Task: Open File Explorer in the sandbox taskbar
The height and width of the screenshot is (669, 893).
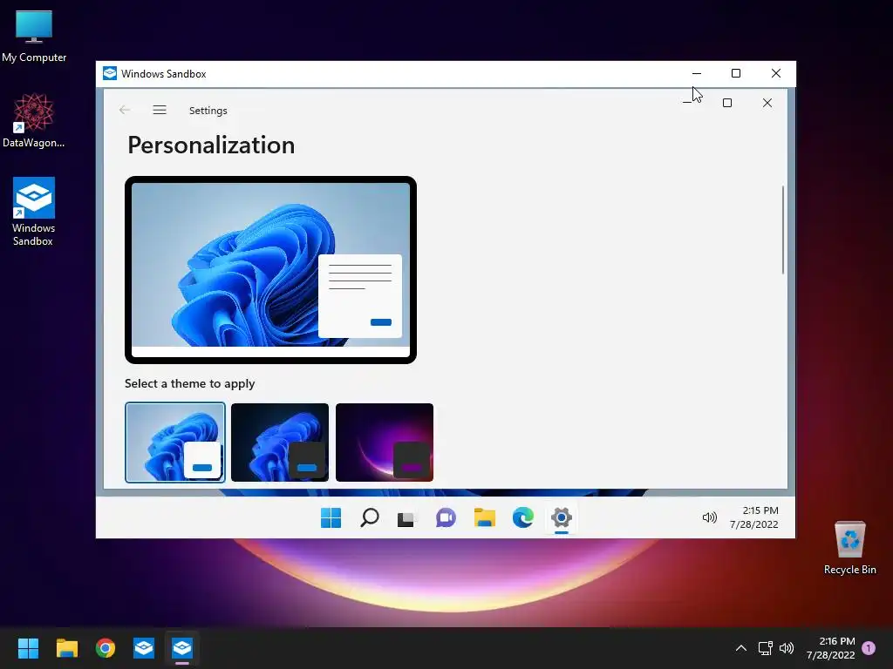Action: click(x=485, y=517)
